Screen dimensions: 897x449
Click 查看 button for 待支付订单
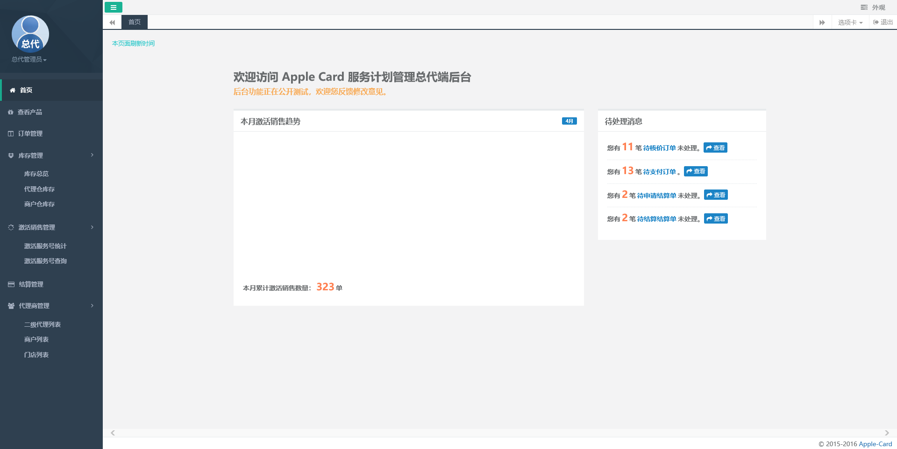tap(696, 171)
